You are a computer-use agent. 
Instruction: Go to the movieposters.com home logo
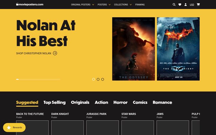(x=30, y=4)
